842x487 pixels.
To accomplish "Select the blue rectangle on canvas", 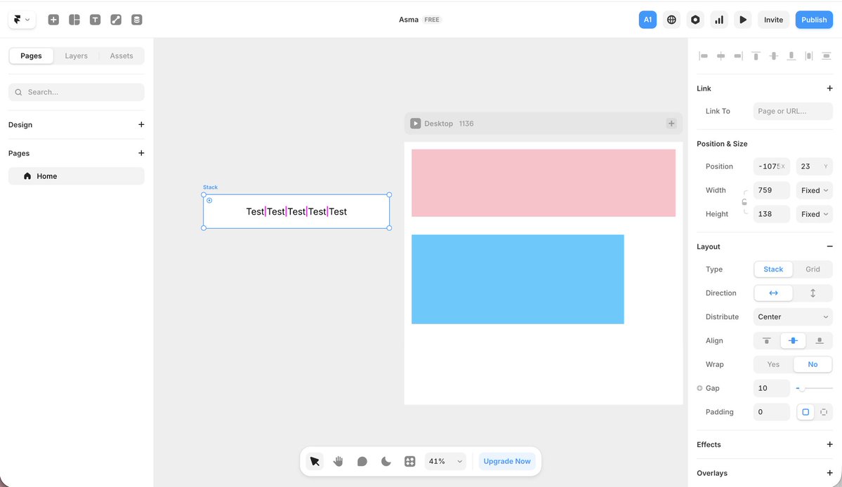I will point(518,279).
